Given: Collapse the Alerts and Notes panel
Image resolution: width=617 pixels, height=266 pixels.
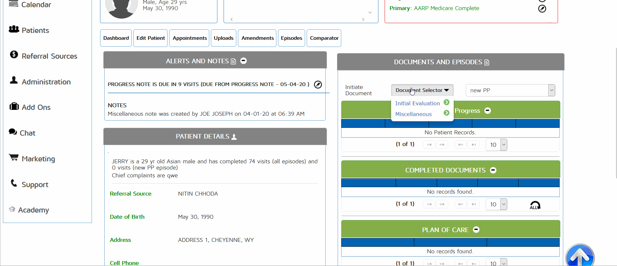Looking at the screenshot, I should point(243,61).
